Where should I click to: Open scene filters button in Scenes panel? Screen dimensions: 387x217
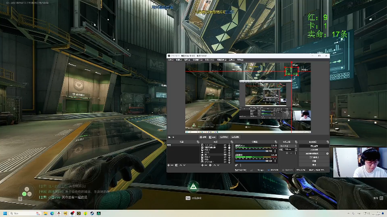pos(177,165)
